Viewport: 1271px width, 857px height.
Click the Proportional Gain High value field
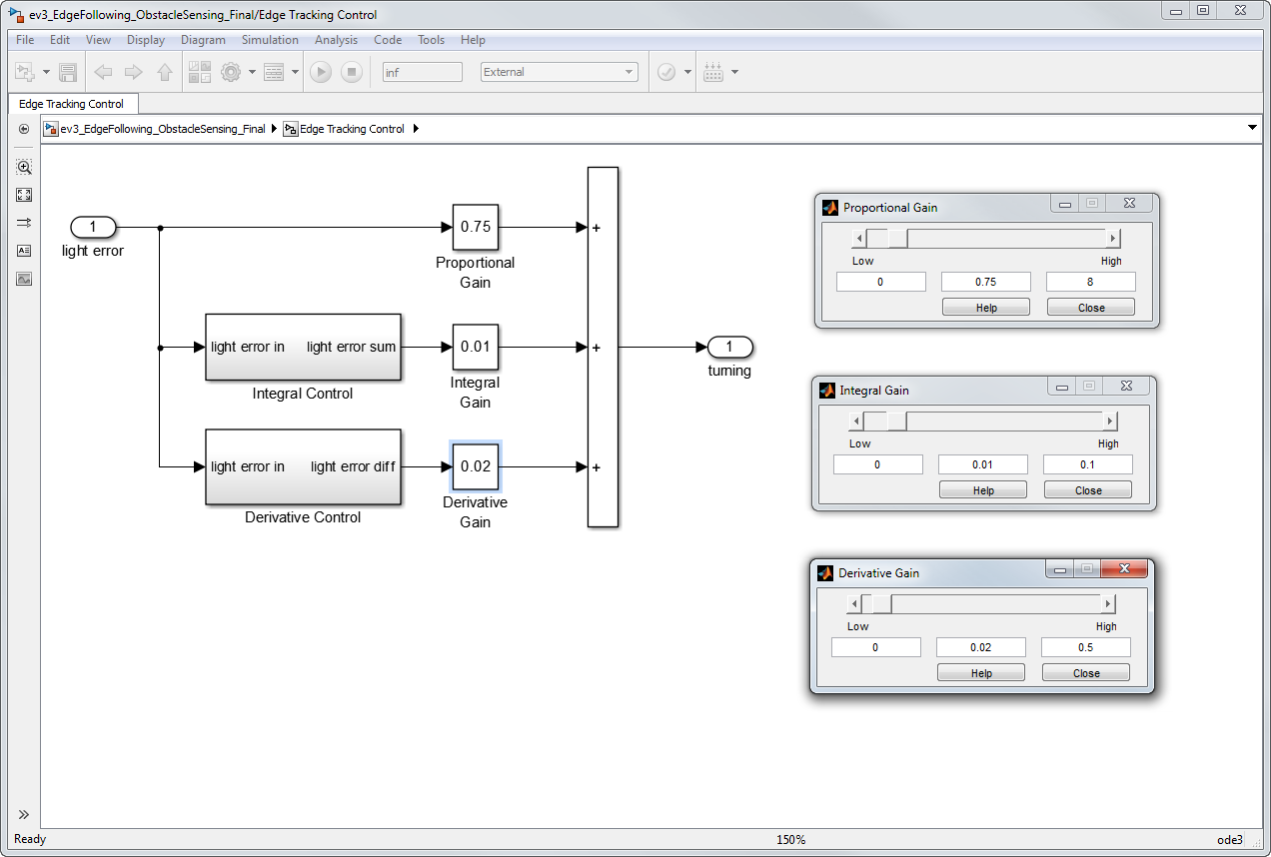(x=1090, y=282)
